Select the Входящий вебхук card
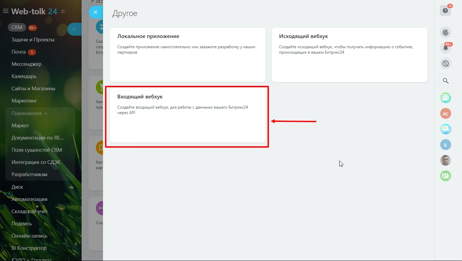This screenshot has width=462, height=261. [x=187, y=115]
